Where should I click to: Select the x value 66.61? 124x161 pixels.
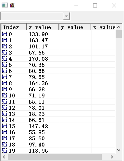(x=37, y=120)
